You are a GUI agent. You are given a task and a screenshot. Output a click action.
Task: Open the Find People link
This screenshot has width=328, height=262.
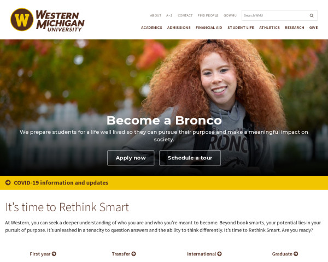[208, 15]
